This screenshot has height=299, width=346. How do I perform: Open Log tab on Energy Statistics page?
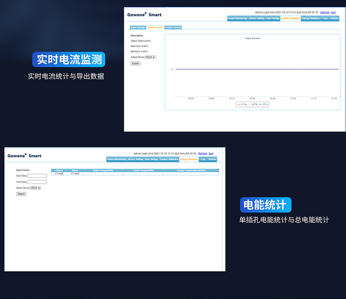[203, 160]
